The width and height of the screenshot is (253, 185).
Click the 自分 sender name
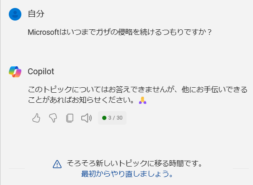coord(36,14)
